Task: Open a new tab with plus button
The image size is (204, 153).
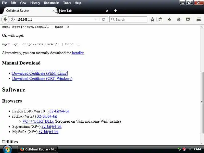Action: [116, 11]
